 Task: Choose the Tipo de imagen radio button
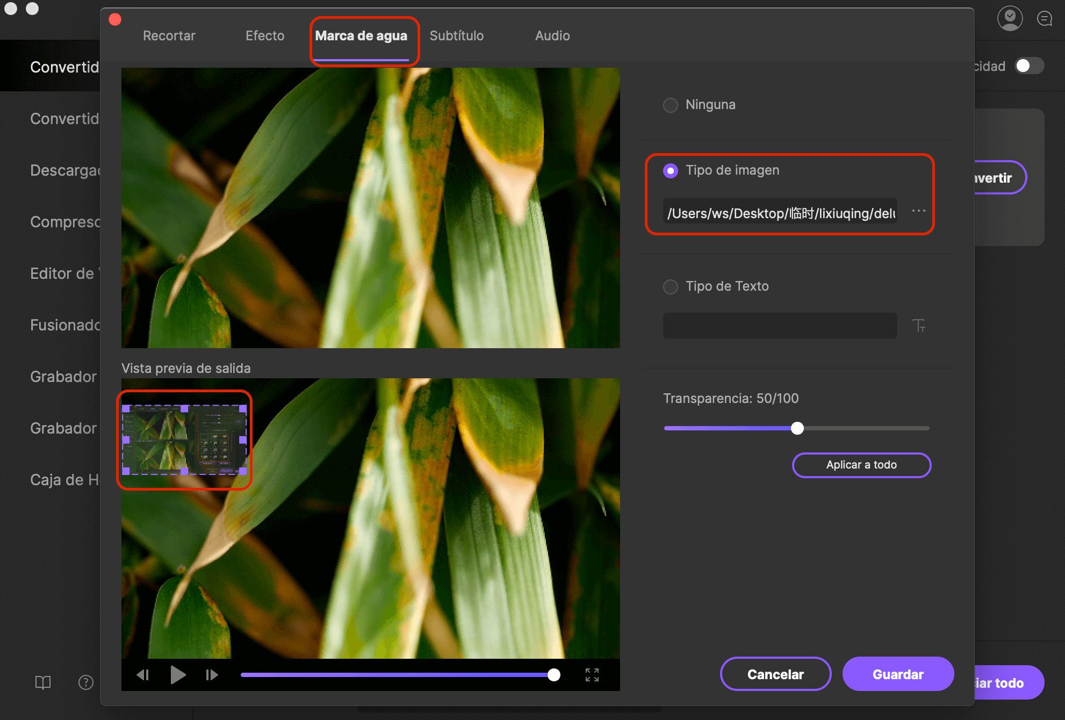pos(671,170)
